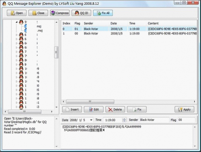Expand the tree account ending in 38
The width and height of the screenshot is (201, 152).
pyautogui.click(x=16, y=98)
